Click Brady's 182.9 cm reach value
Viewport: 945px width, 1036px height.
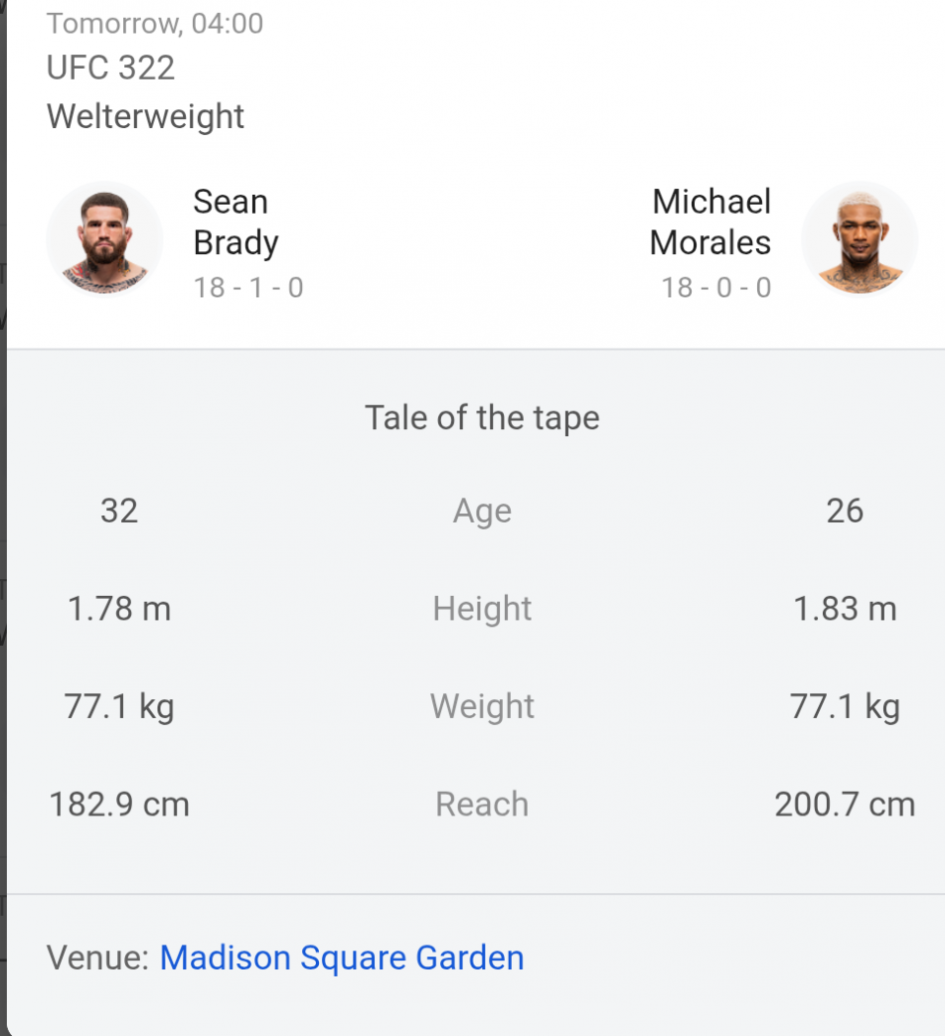pos(119,804)
